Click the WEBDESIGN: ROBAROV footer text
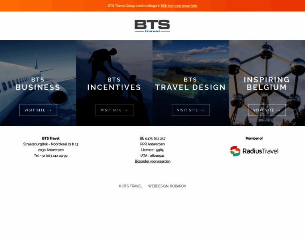305x241 pixels. coord(167,186)
